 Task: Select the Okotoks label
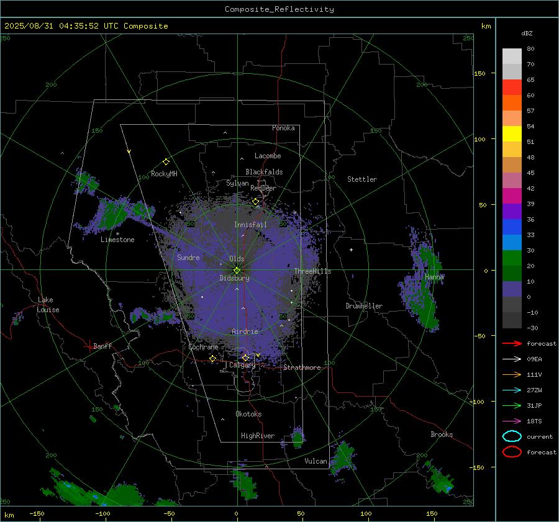pos(248,414)
